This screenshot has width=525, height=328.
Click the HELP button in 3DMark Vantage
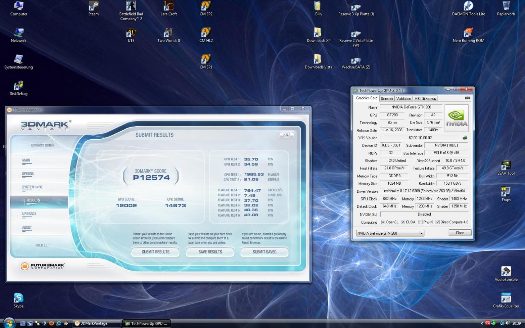click(x=287, y=135)
